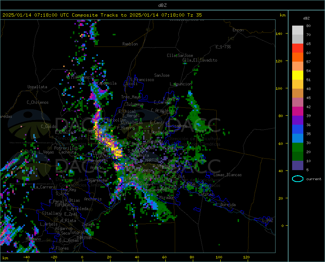Click the S_Francisco map label
325x262 pixels.
(x=142, y=80)
